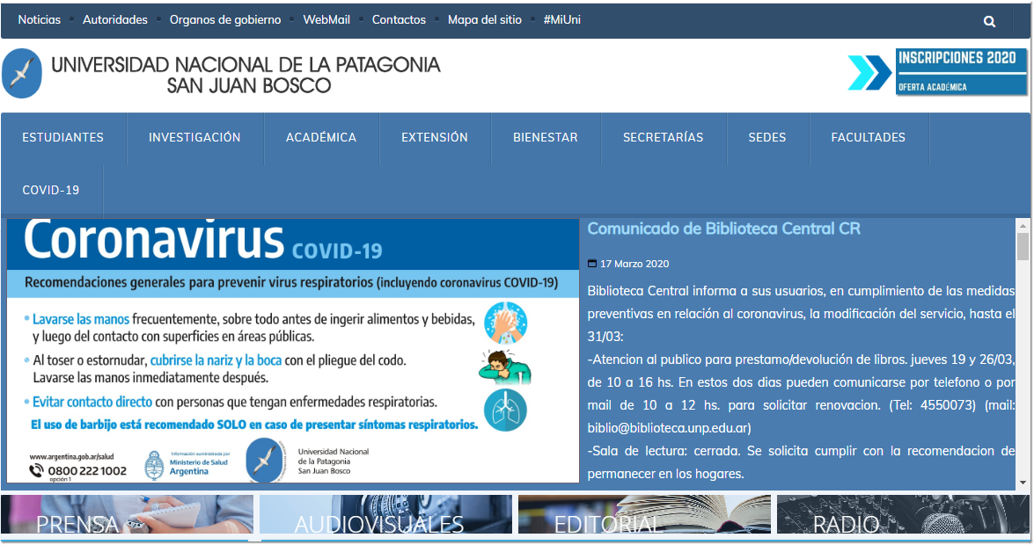Expand the Académica menu
The width and height of the screenshot is (1034, 545).
pos(321,137)
